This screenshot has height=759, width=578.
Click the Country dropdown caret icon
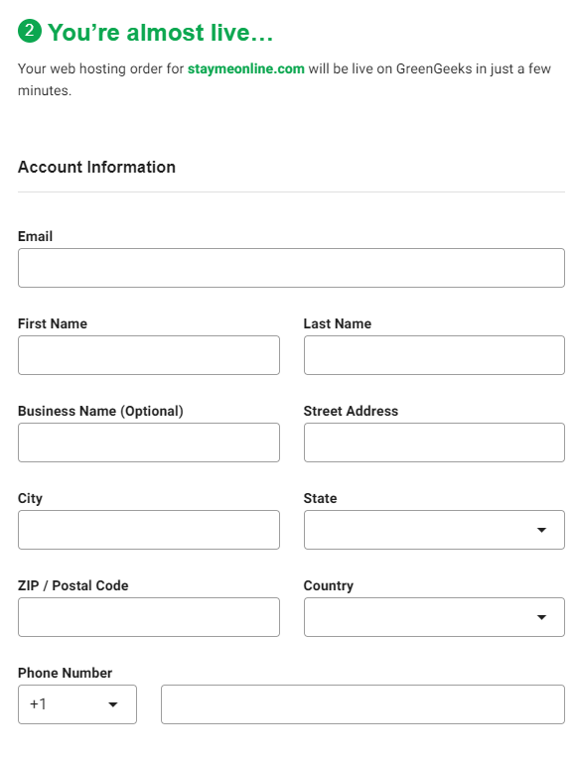541,617
